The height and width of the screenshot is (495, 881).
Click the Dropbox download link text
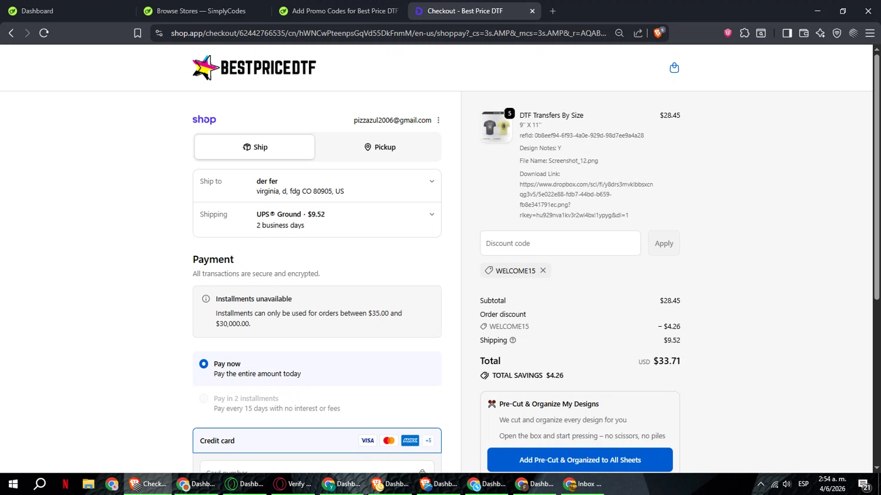pos(586,199)
